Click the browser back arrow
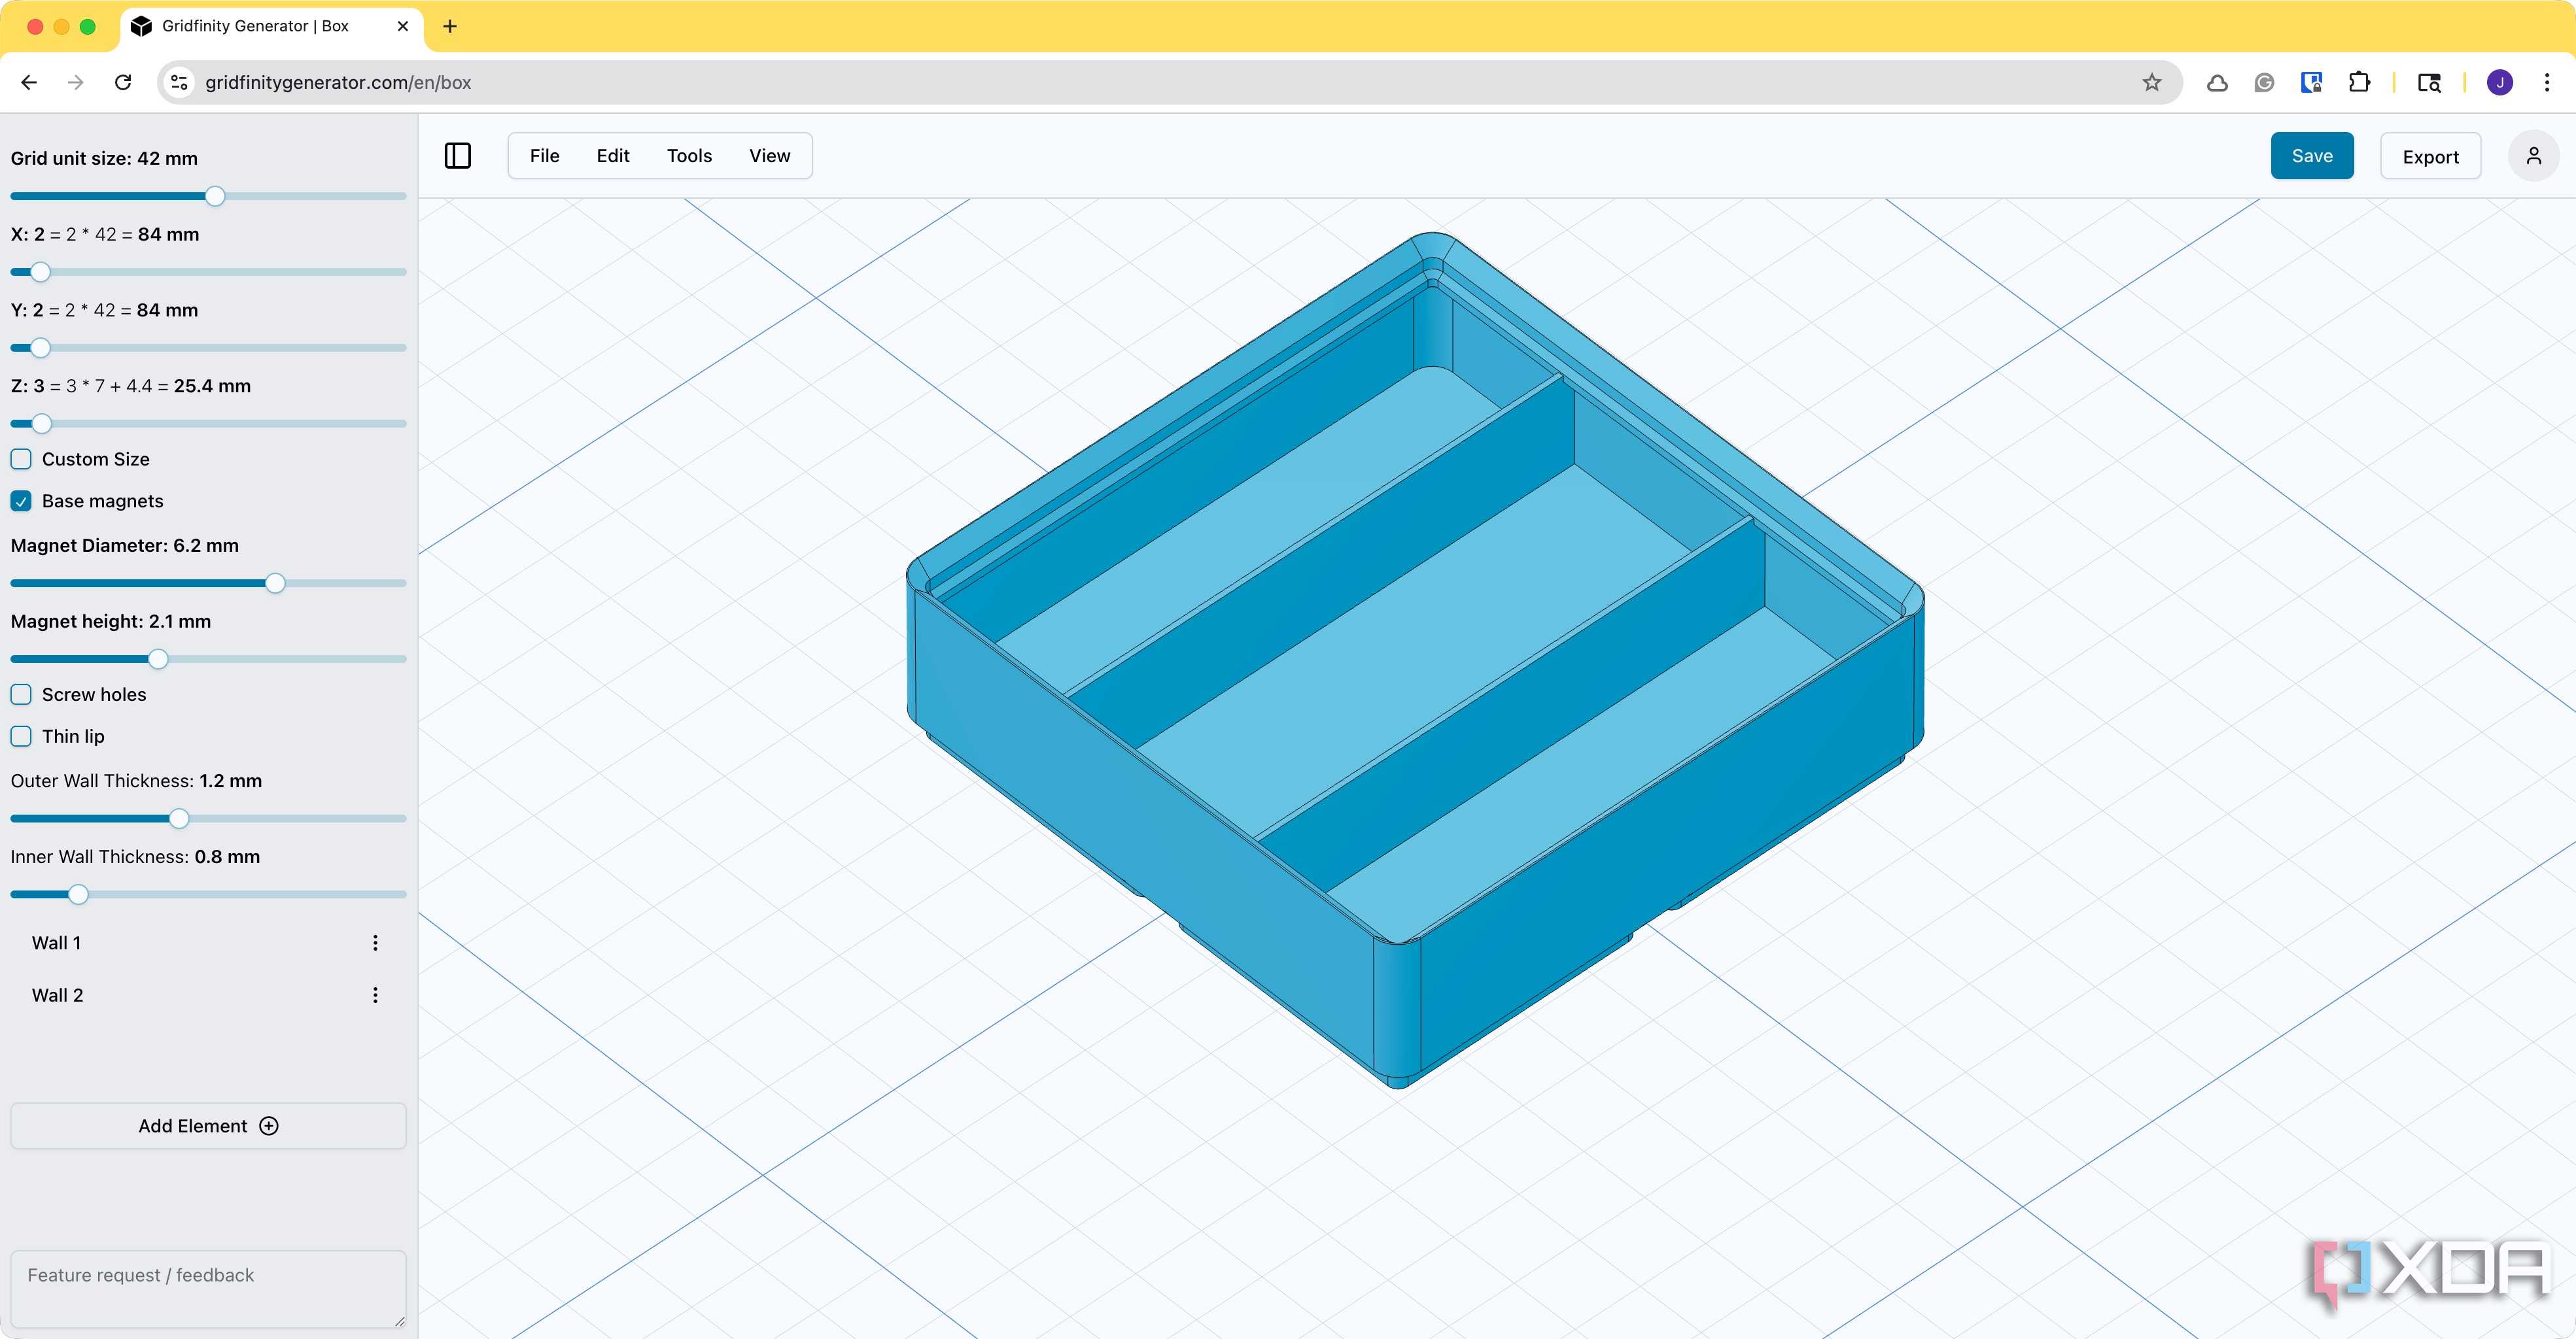The height and width of the screenshot is (1339, 2576). coord(29,83)
